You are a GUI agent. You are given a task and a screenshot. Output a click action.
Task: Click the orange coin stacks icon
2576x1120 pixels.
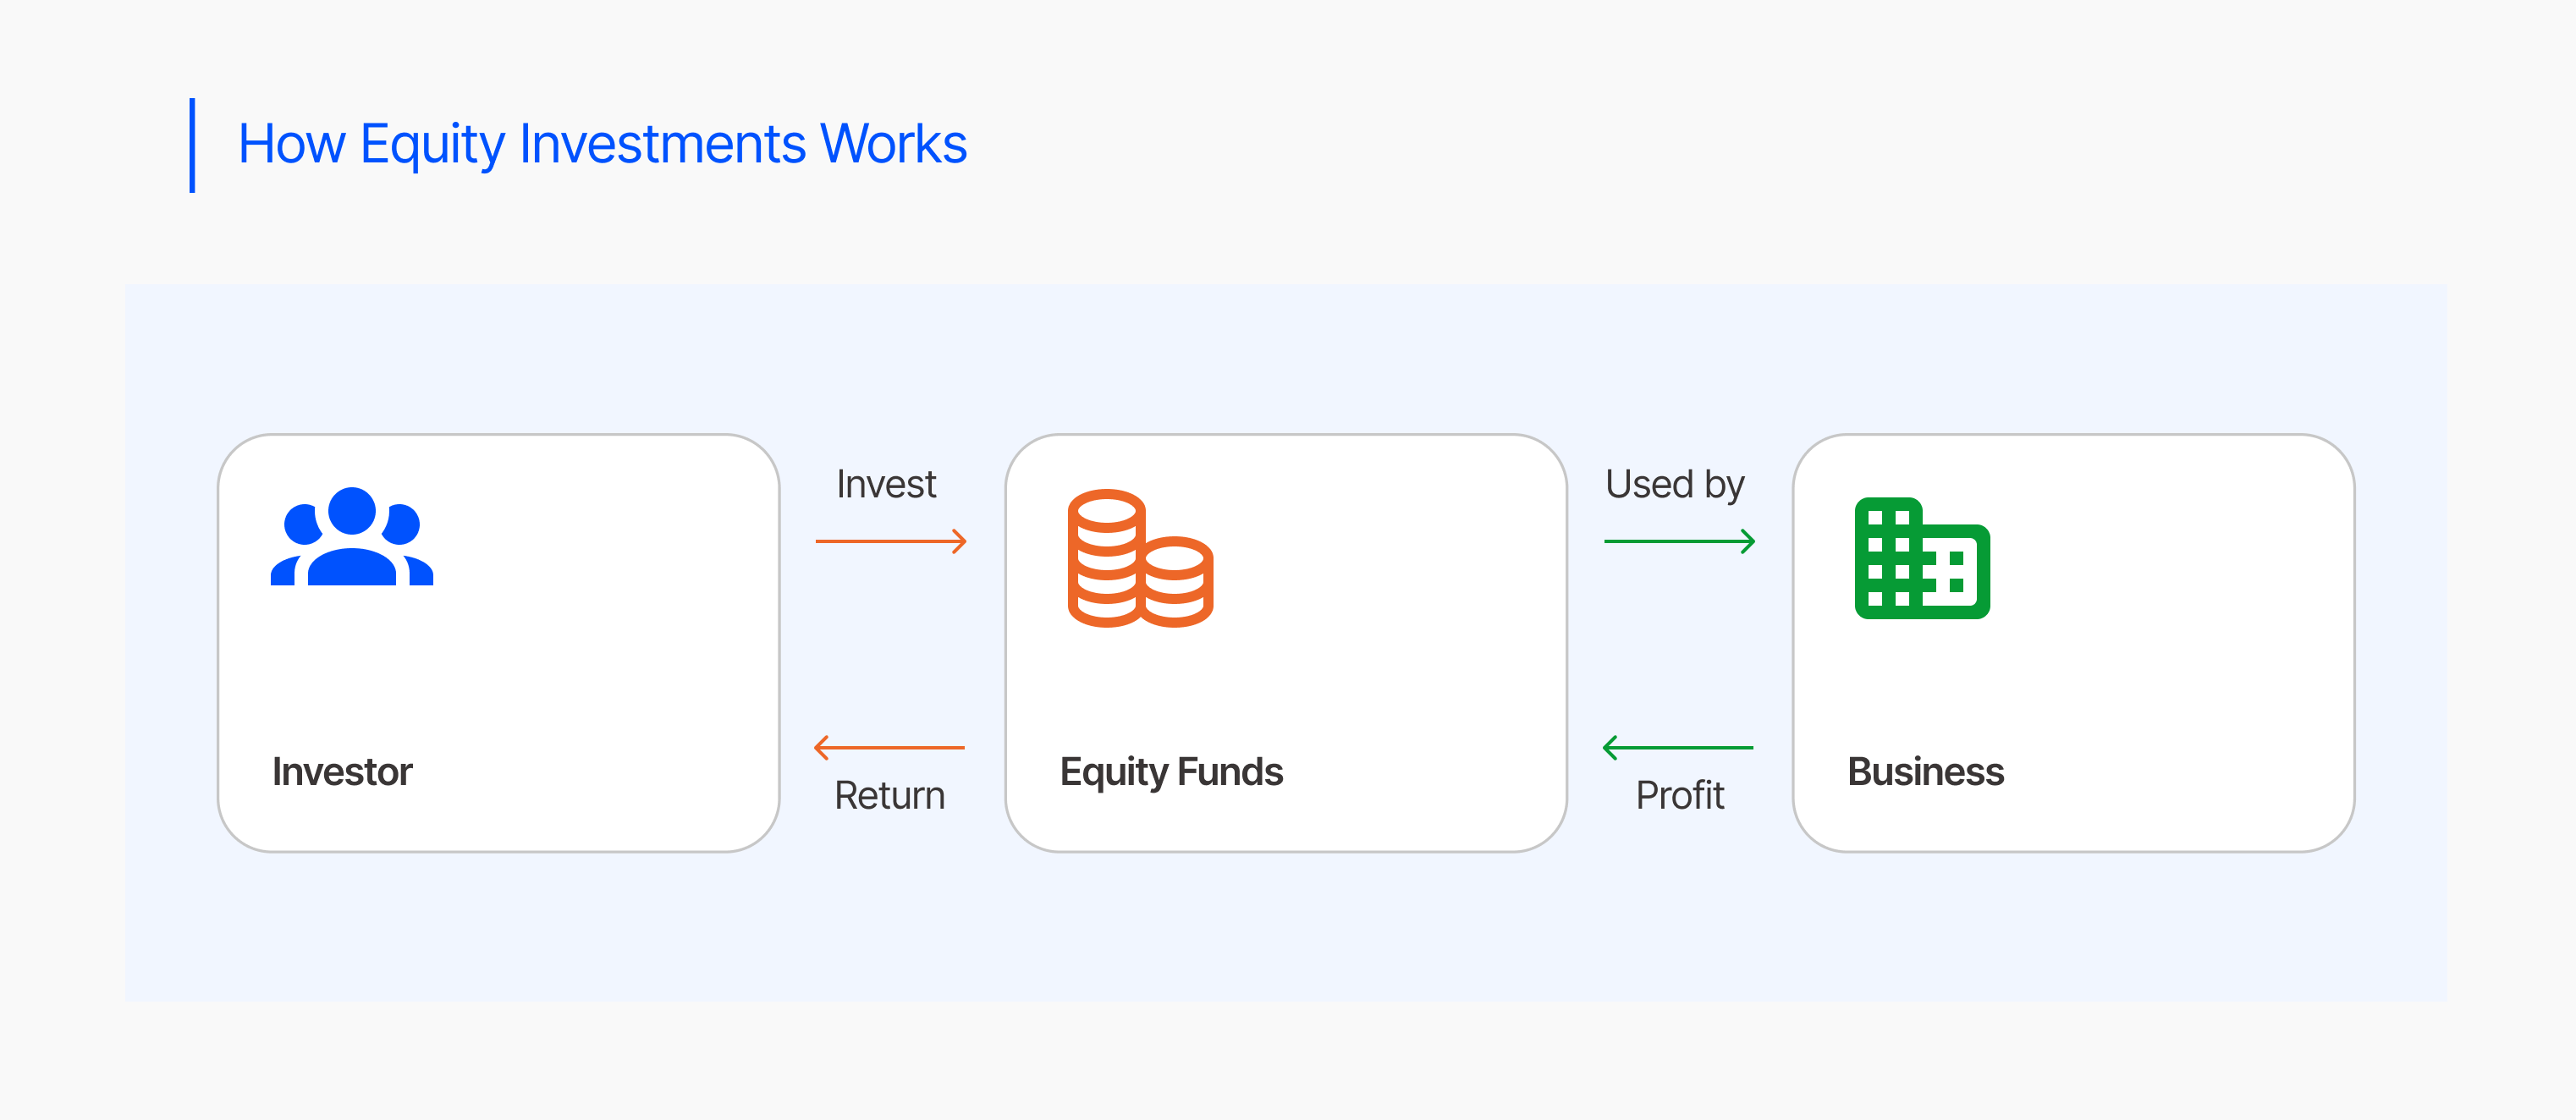point(1140,558)
